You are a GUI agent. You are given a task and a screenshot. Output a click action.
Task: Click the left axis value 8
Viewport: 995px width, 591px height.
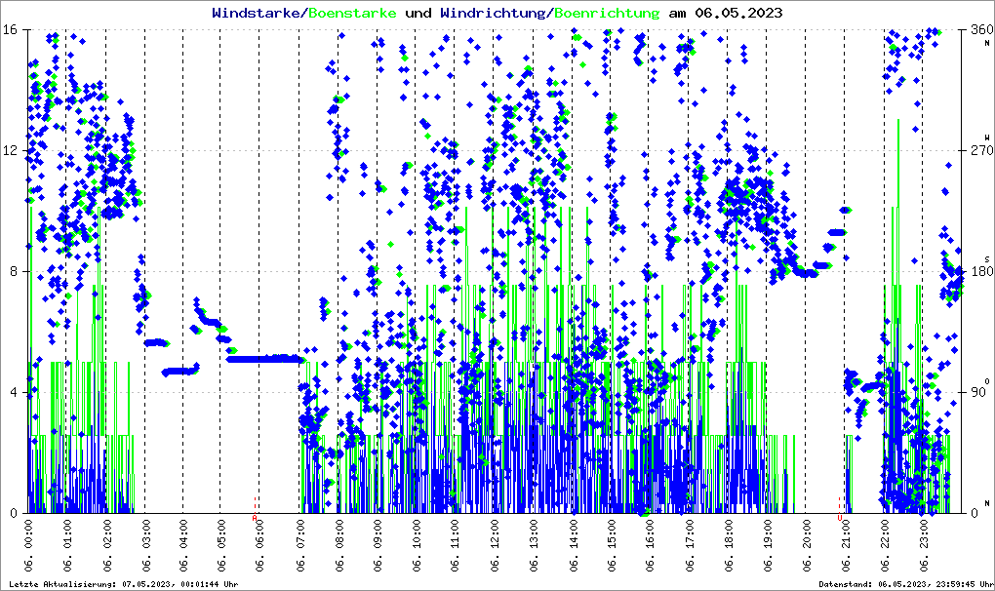14,271
